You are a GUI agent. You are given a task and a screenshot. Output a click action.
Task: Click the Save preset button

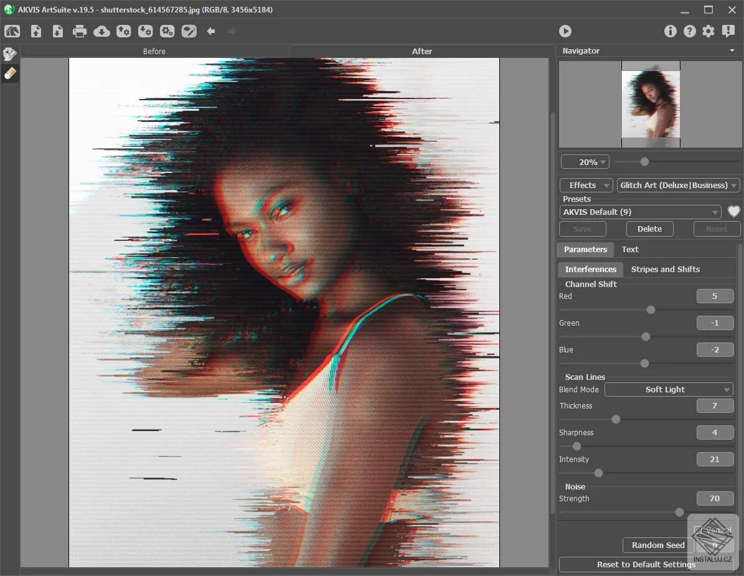click(x=582, y=229)
